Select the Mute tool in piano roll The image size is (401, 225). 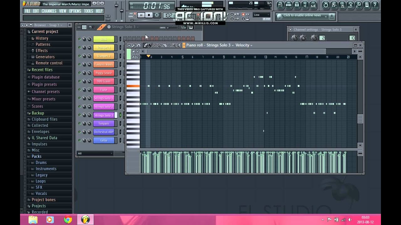(159, 45)
